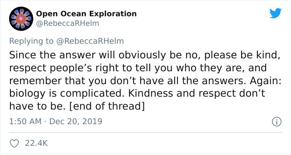Image resolution: width=291 pixels, height=155 pixels.
Task: Click the horizontal divider above the likes
Action: (145, 132)
